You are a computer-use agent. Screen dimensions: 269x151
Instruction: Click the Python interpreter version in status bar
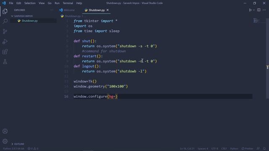click(13, 148)
